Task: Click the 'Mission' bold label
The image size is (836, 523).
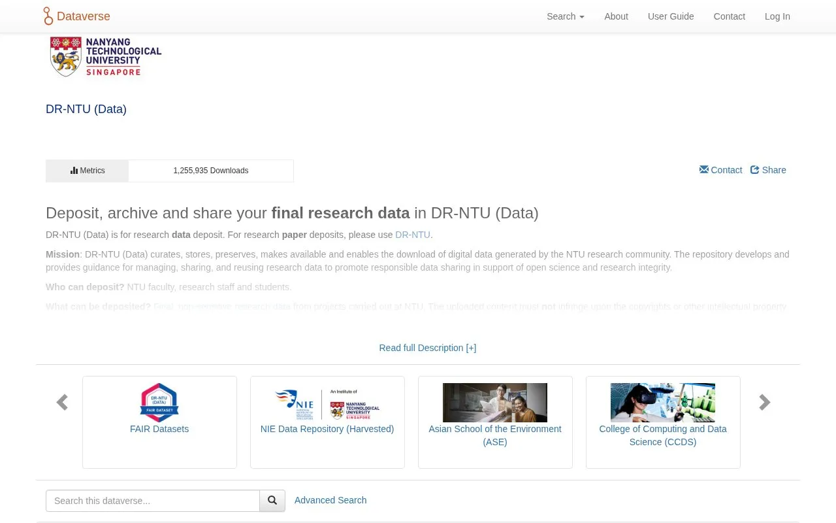Action: pos(63,254)
